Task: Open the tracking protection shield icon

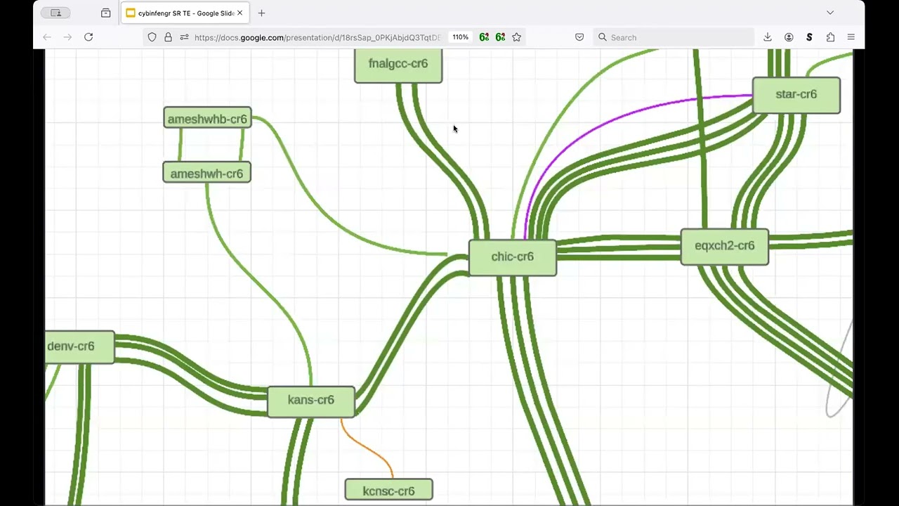Action: pyautogui.click(x=152, y=37)
